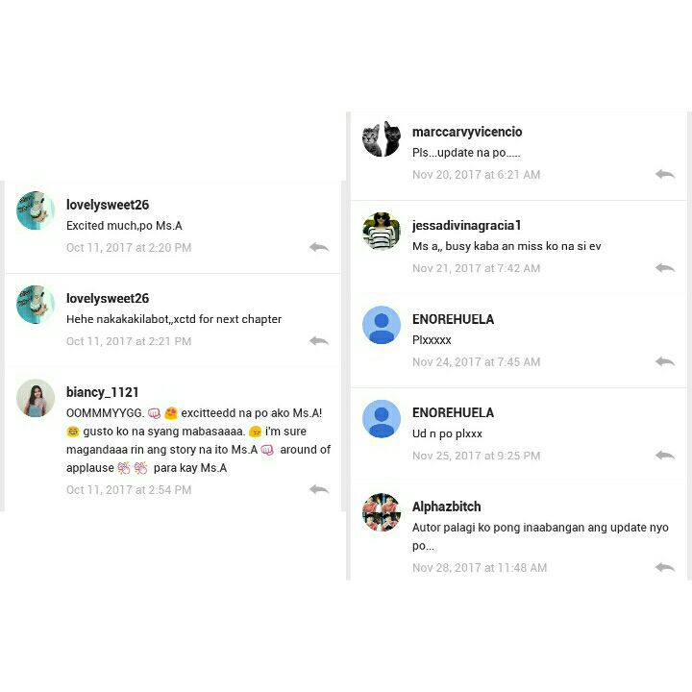
Task: Open jessadivinagracia1's profile picture
Action: [x=382, y=232]
